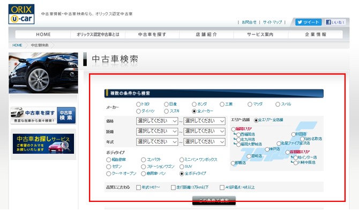Open the 中古車を探す sidebar banner

(43, 115)
